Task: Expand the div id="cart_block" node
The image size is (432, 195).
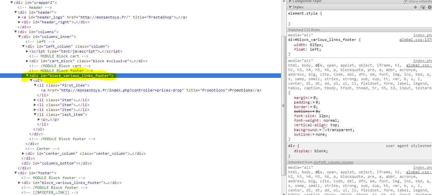Action: pos(27,61)
